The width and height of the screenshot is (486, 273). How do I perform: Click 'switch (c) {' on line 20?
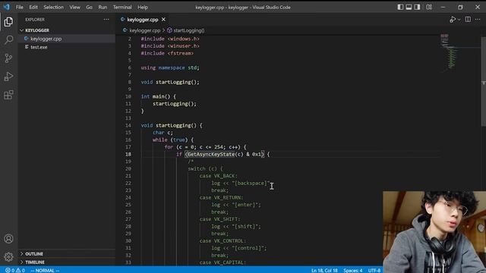click(x=205, y=168)
